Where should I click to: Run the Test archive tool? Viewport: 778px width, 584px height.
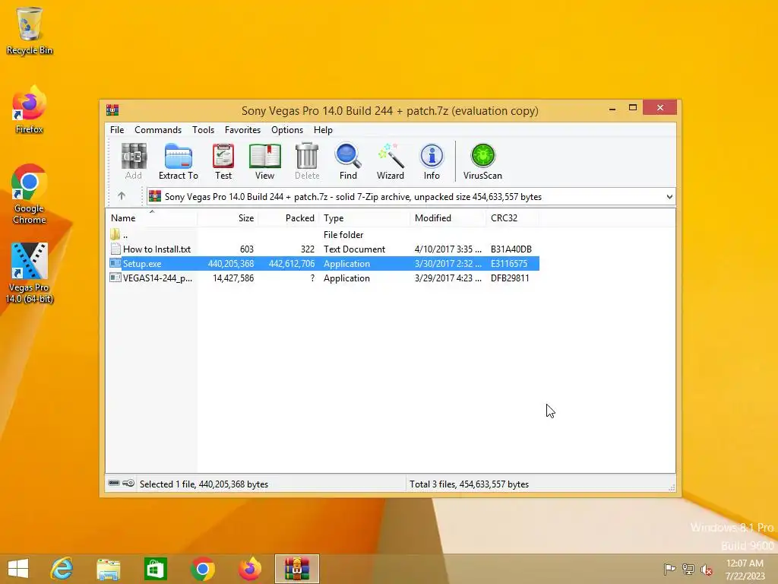223,161
